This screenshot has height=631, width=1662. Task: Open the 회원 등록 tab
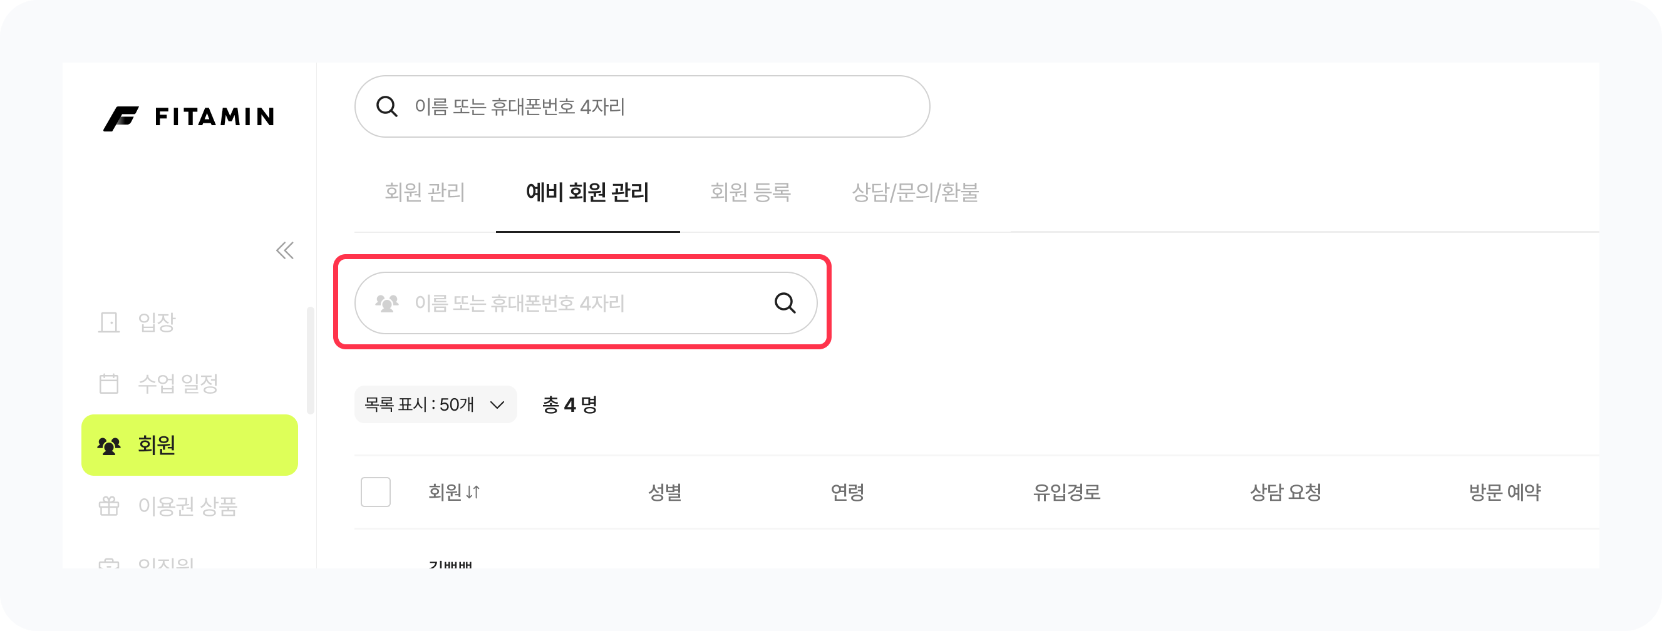750,192
